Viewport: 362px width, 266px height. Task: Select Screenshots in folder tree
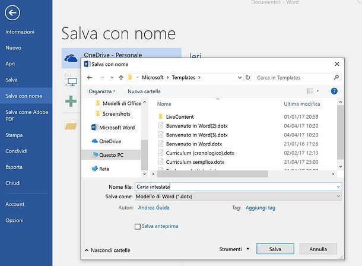(116, 114)
